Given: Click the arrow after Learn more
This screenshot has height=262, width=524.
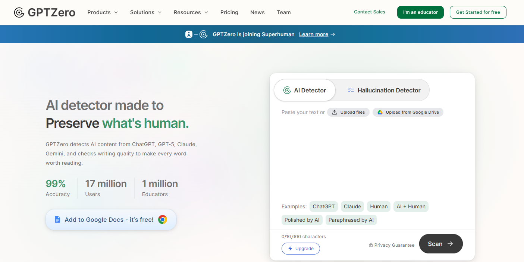Looking at the screenshot, I should tap(333, 34).
